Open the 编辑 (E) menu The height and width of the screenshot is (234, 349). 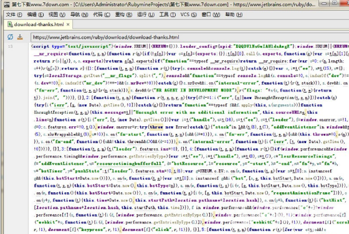(36, 15)
